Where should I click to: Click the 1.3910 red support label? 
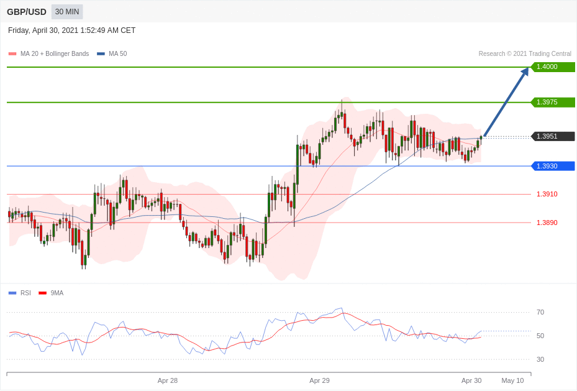pyautogui.click(x=547, y=194)
